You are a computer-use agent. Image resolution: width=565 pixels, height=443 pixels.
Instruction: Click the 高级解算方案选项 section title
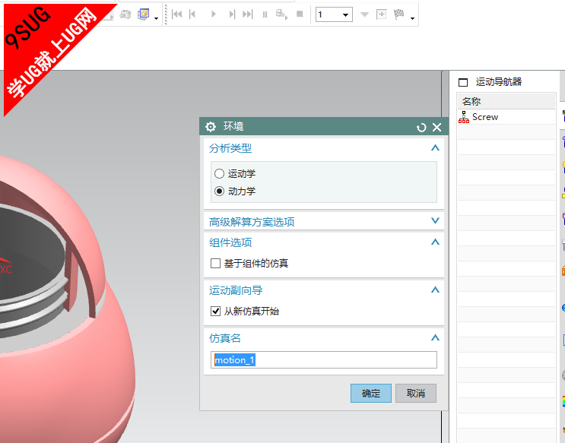252,222
